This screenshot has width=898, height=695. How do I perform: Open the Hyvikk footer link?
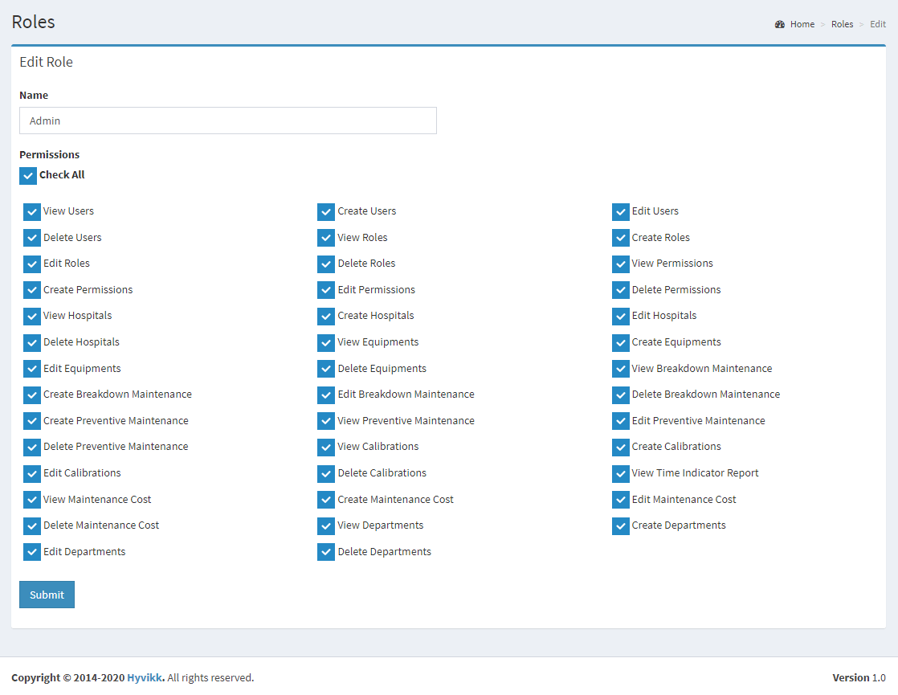tap(145, 678)
